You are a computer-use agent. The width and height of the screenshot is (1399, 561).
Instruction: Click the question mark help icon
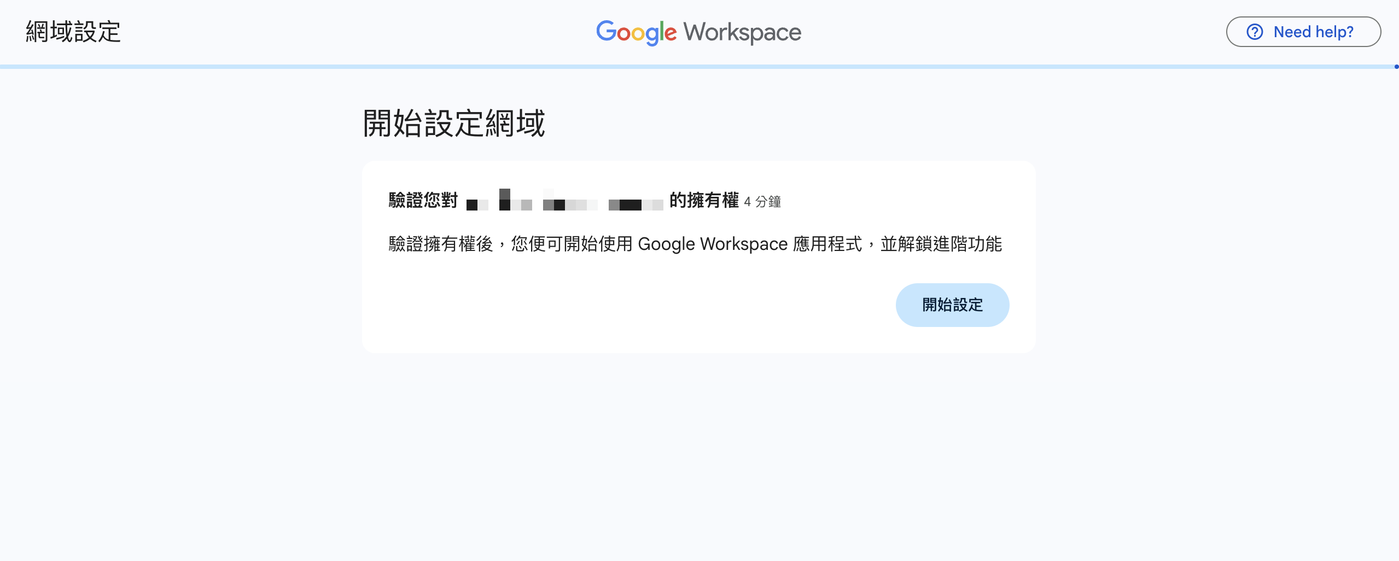coord(1255,32)
